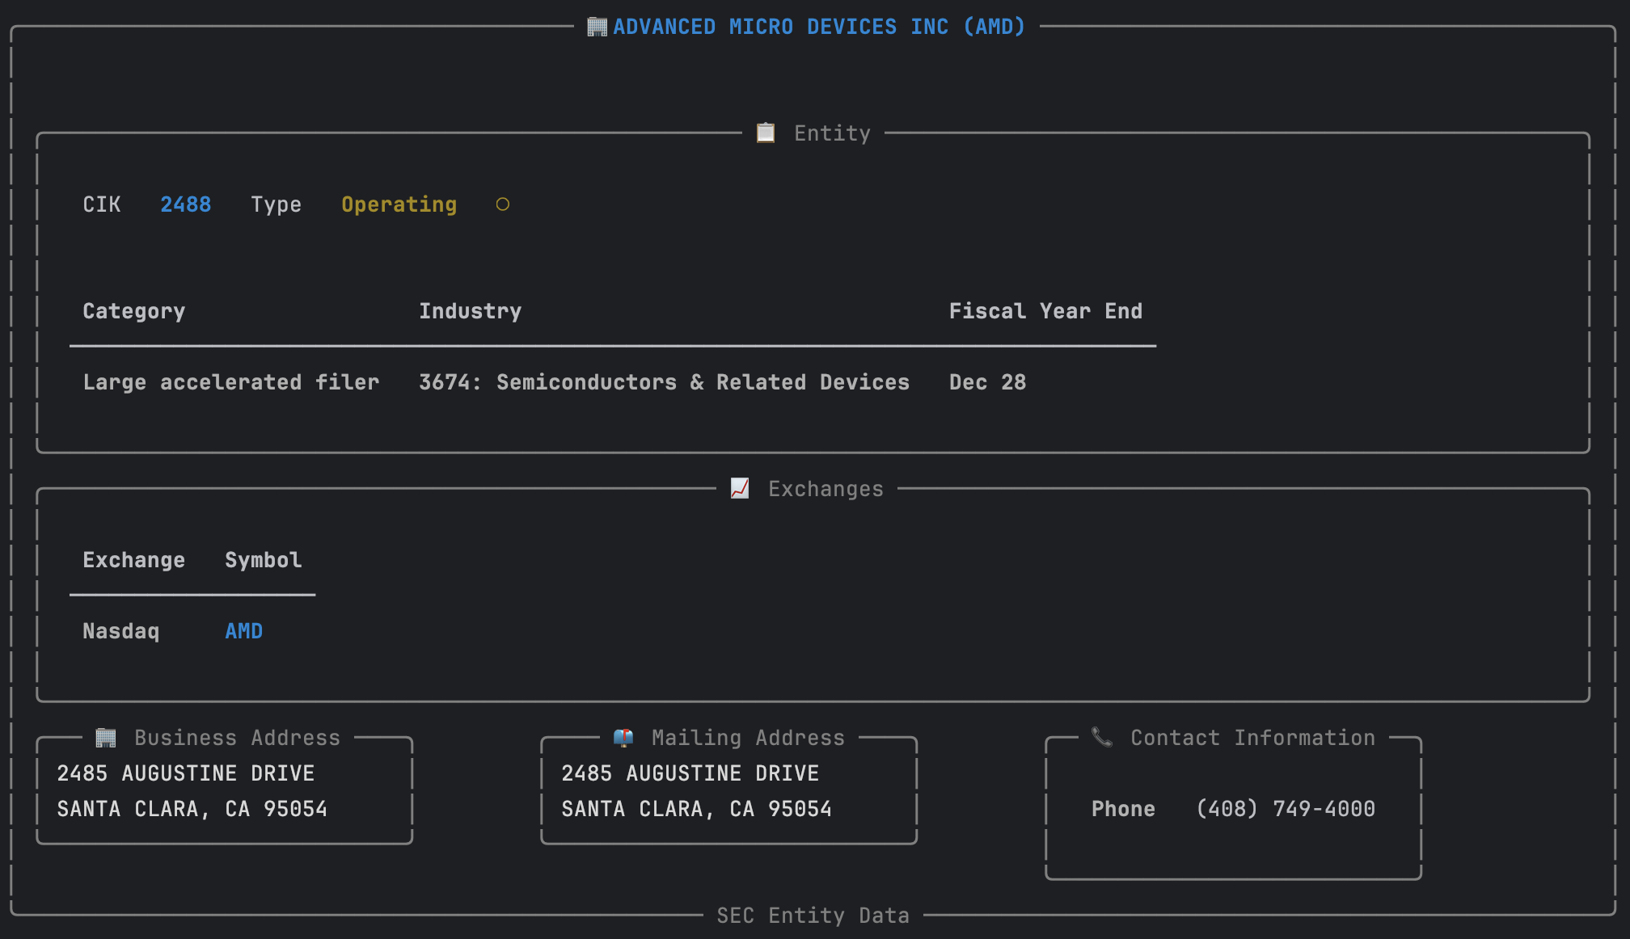
Task: Click the Phone label
Action: (1123, 809)
